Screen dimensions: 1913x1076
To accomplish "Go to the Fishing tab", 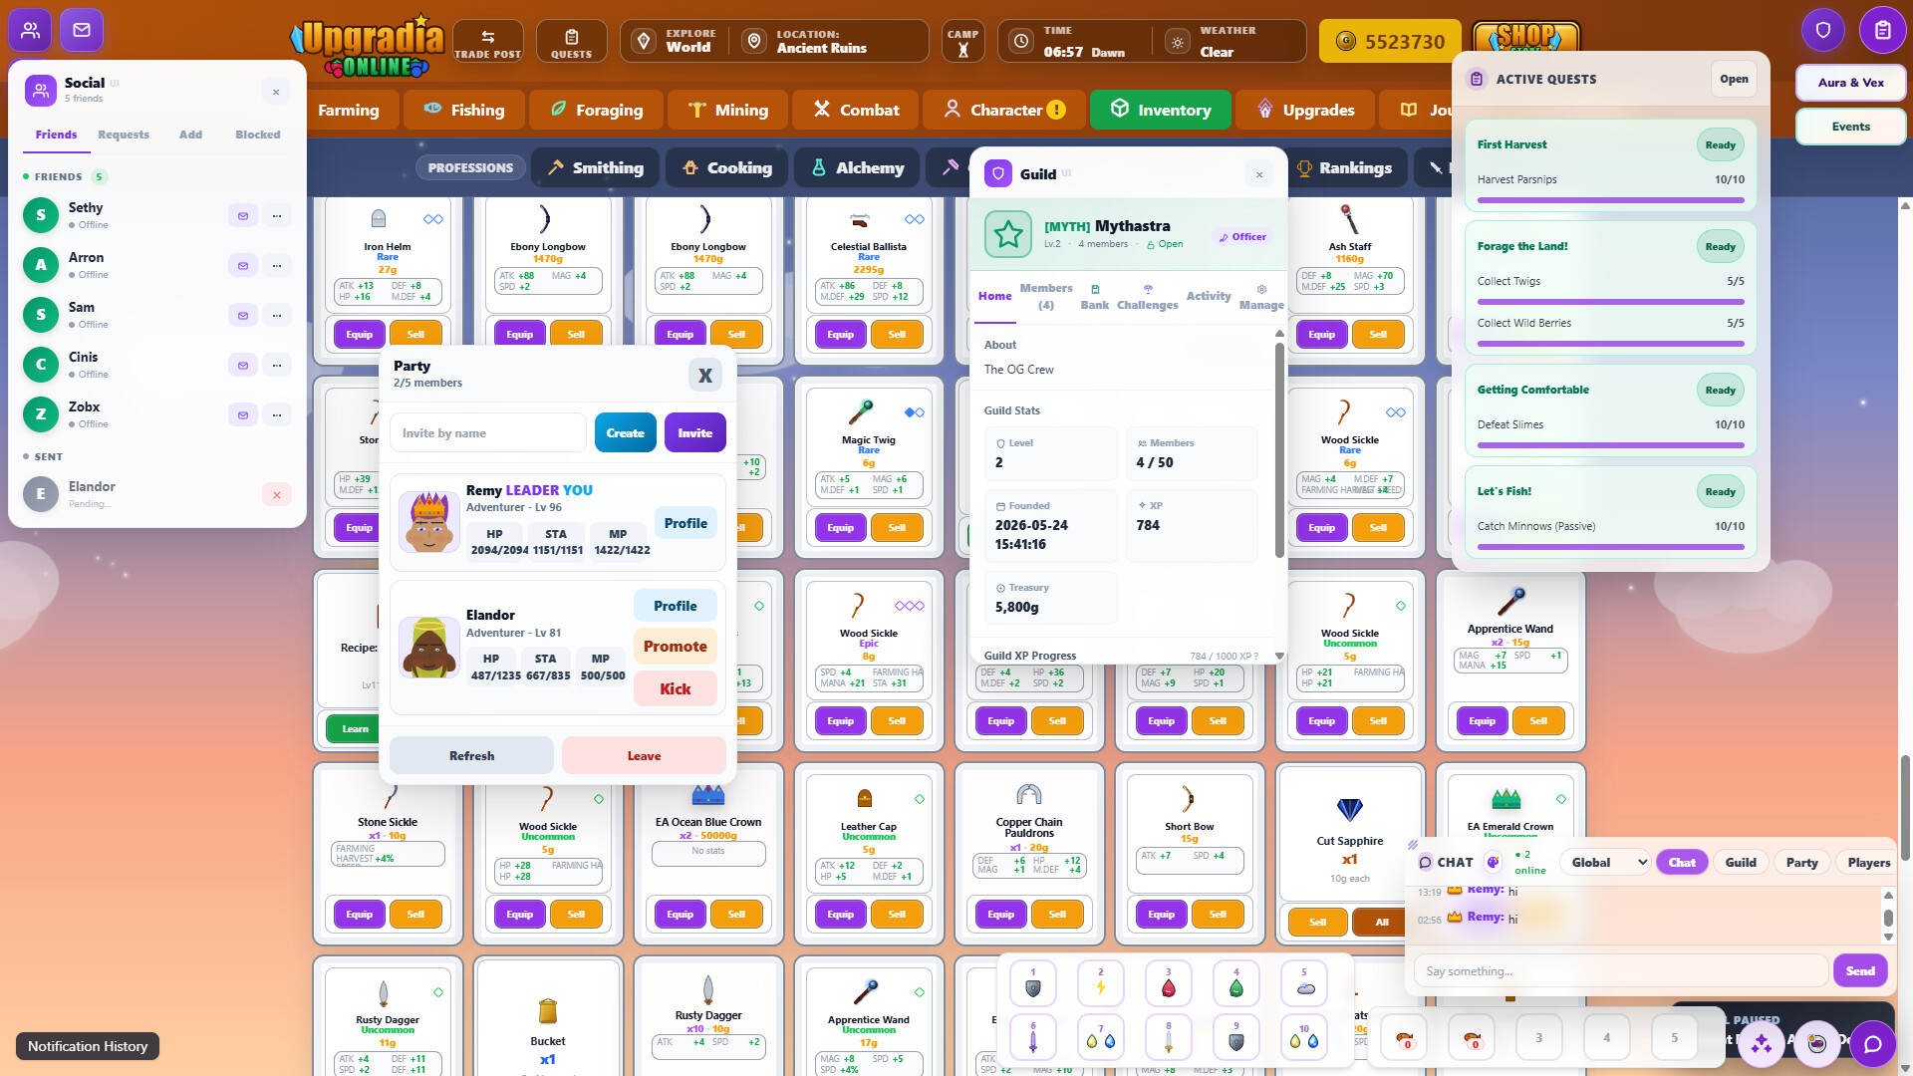I will pos(464,110).
